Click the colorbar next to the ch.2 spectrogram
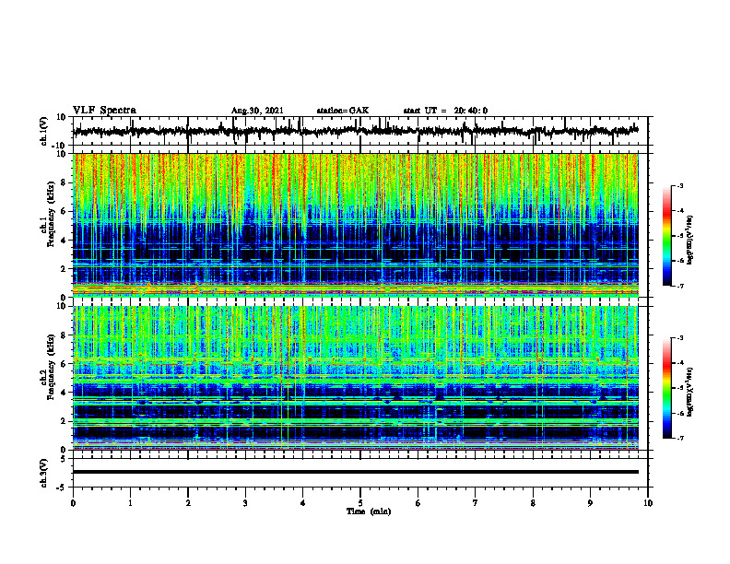 point(666,388)
